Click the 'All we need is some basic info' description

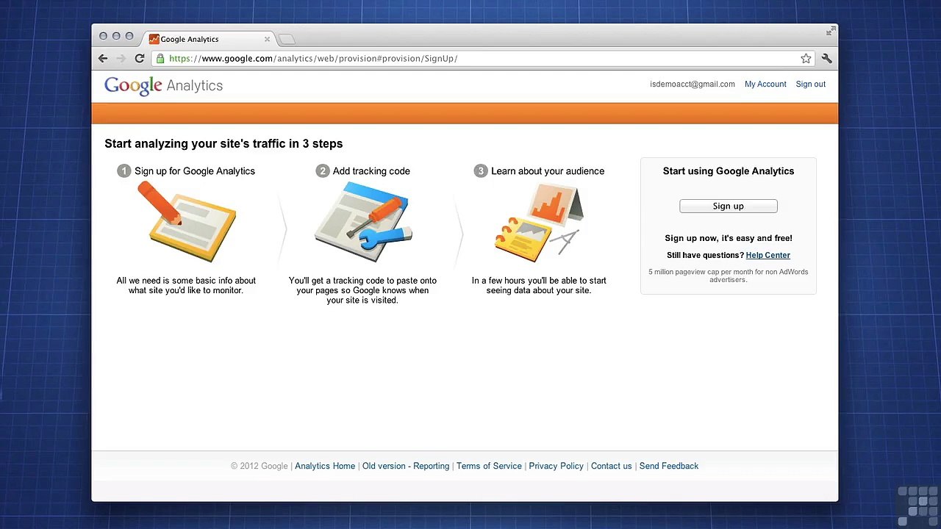(x=186, y=285)
